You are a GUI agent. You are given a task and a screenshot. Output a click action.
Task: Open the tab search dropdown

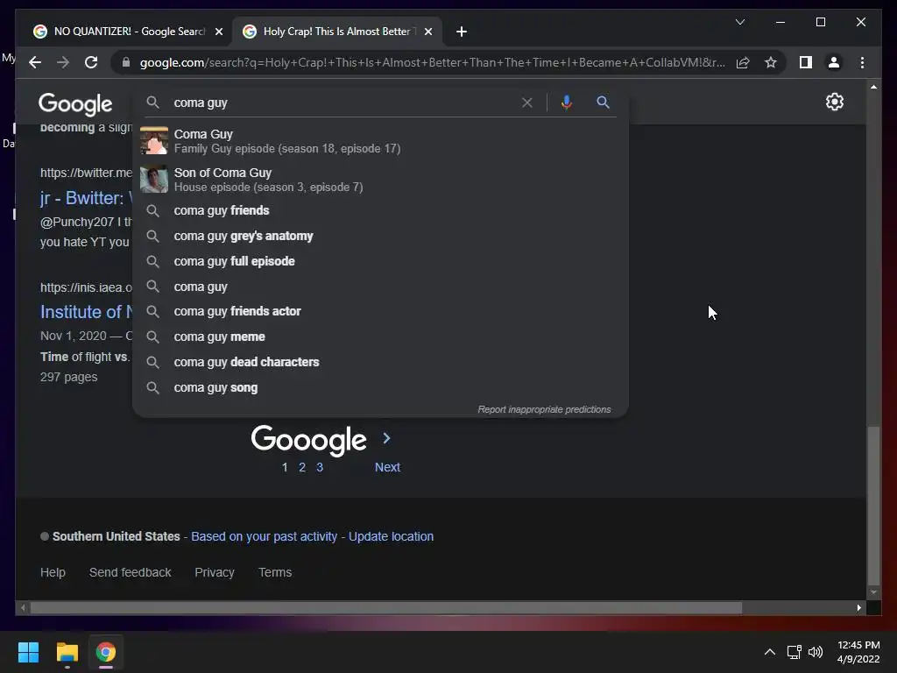click(x=739, y=22)
